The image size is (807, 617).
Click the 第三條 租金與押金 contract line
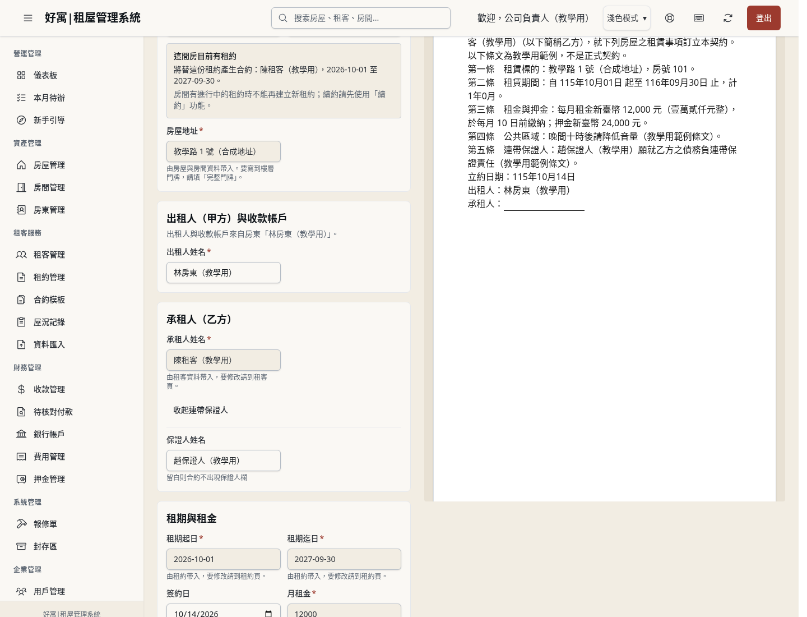pos(603,116)
